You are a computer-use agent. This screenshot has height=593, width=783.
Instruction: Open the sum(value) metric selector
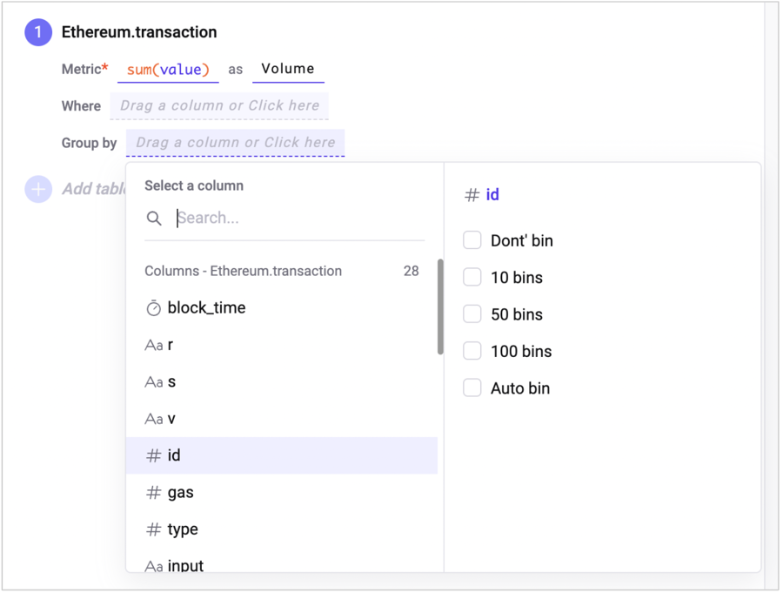(x=168, y=70)
